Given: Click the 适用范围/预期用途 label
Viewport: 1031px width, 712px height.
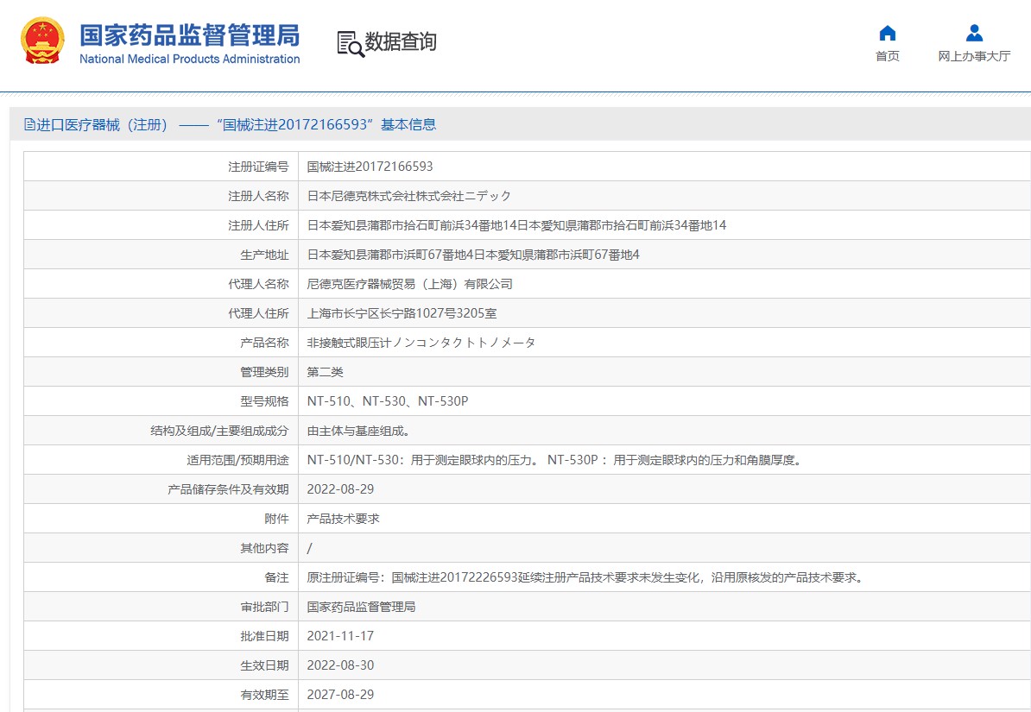Looking at the screenshot, I should [237, 459].
